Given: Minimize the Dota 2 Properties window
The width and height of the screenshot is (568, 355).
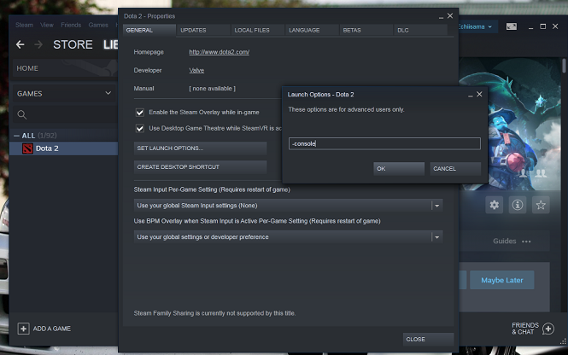Looking at the screenshot, I should [441, 17].
